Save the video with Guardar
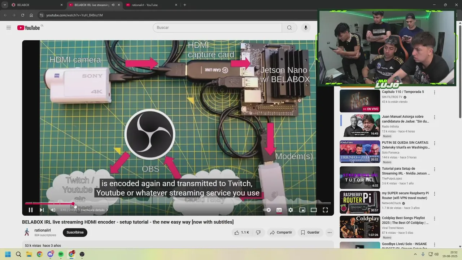Screen dimensions: 462x260 point(310,233)
